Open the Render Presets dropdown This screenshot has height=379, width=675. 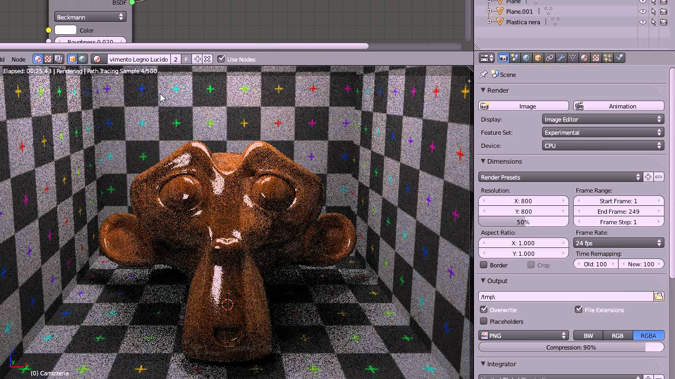(x=561, y=177)
